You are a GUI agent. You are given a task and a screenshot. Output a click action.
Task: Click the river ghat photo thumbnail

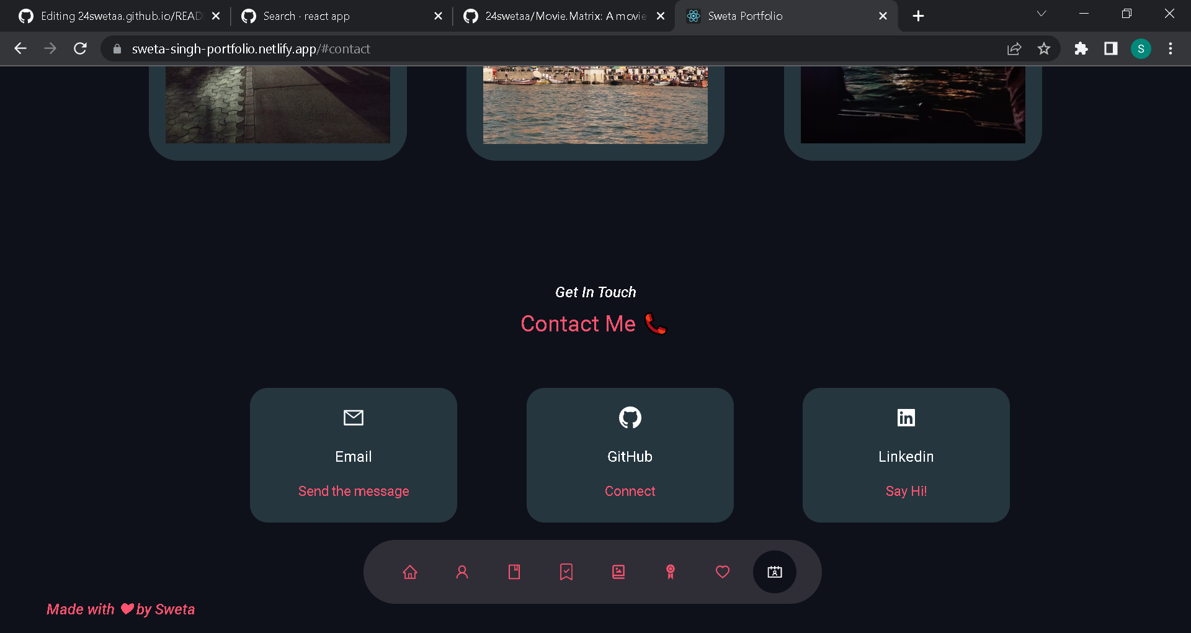point(595,105)
